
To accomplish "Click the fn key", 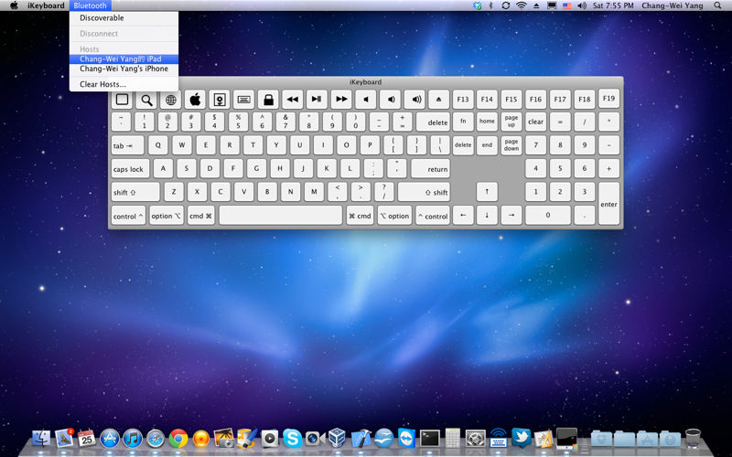I will point(463,122).
